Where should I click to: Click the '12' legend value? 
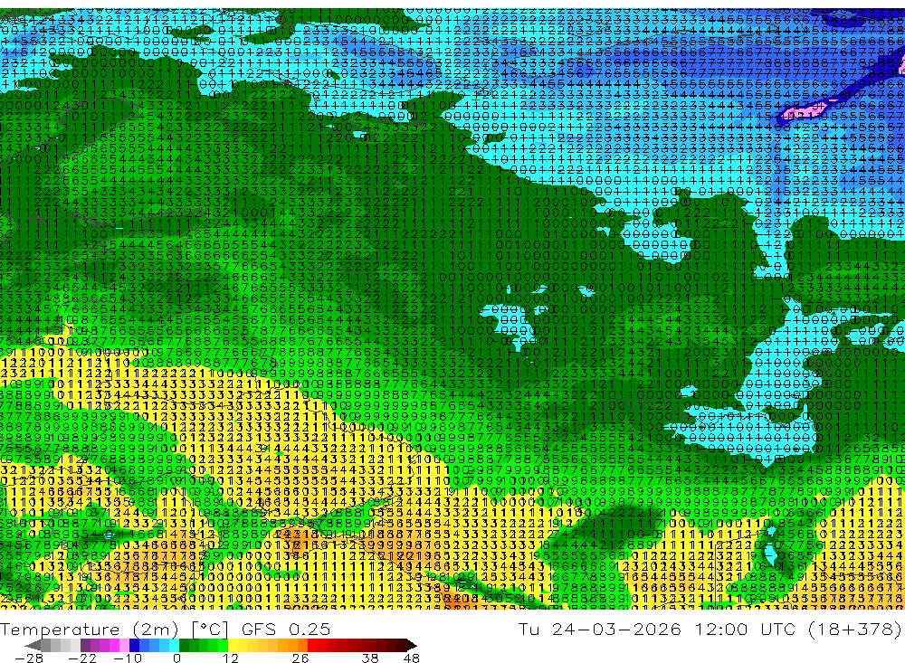pos(230,658)
